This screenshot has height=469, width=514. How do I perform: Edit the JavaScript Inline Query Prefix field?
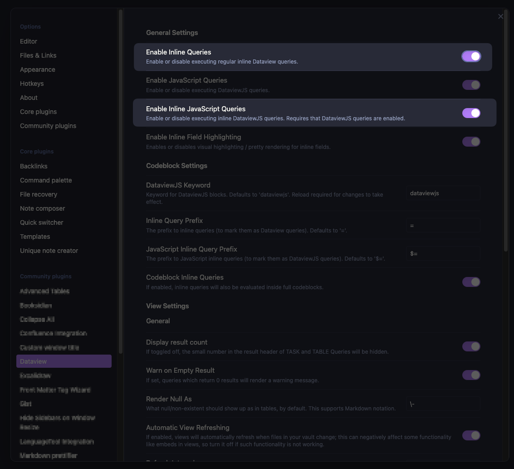[x=442, y=253]
